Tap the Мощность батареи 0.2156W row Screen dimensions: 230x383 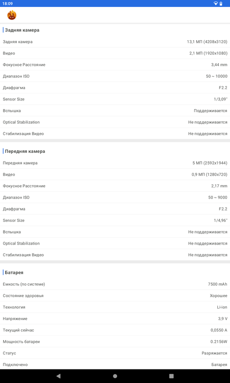coord(115,342)
